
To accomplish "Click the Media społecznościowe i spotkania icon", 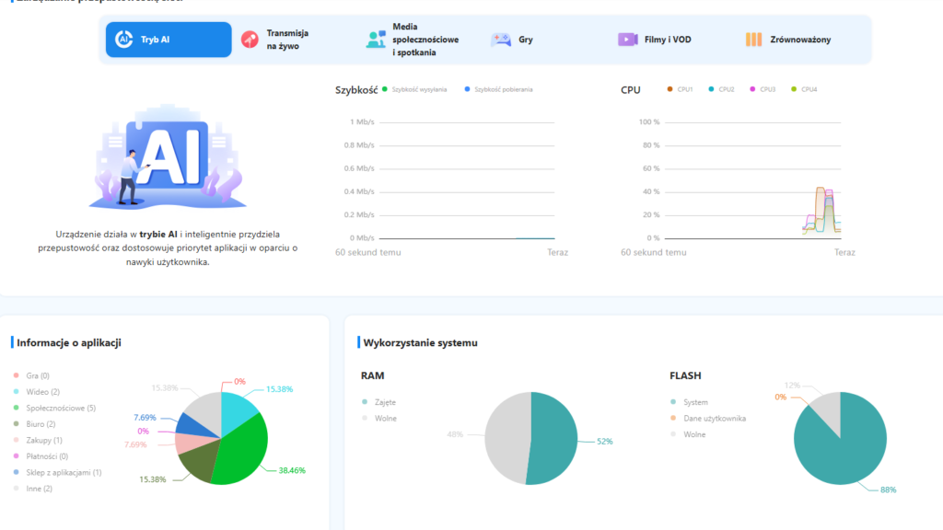I will (x=376, y=40).
